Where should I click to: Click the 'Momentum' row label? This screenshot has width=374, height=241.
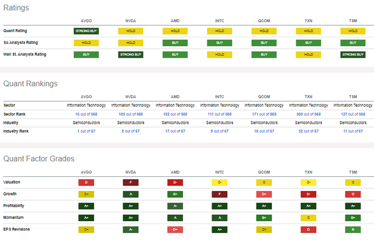pos(13,218)
